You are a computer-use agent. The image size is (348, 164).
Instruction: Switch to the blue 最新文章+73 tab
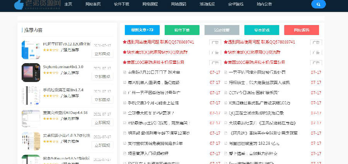pos(142,30)
